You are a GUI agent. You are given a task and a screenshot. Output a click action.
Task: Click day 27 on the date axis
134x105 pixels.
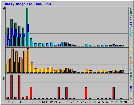[x=110, y=102]
